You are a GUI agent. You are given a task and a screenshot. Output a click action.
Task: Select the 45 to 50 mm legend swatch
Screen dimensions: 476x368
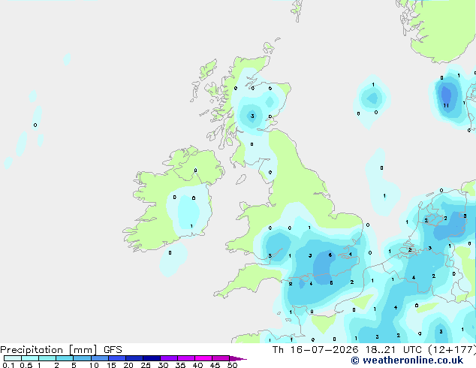[x=221, y=358]
